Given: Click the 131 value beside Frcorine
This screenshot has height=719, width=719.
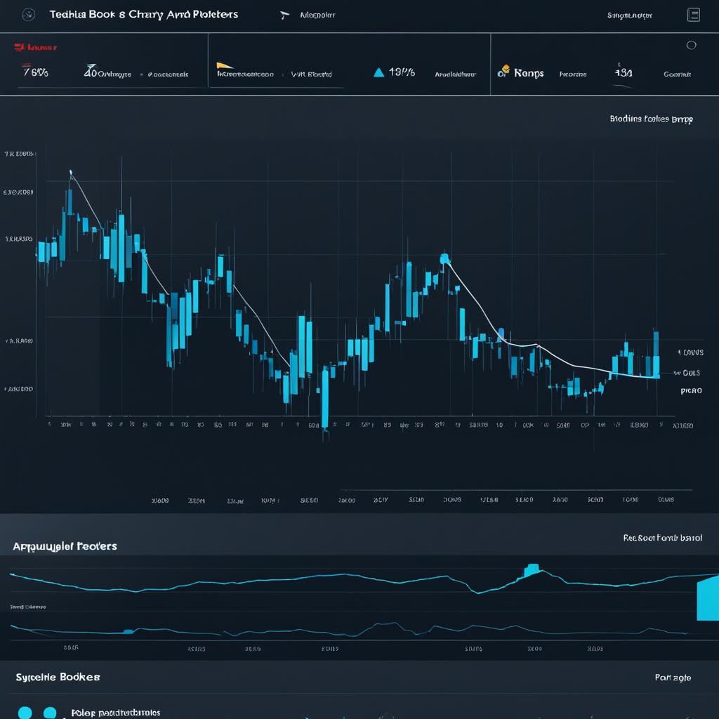Looking at the screenshot, I should click(624, 72).
